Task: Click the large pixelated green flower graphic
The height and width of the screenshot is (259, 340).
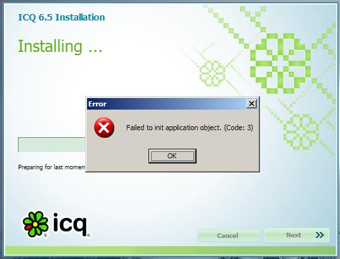Action: (x=280, y=63)
